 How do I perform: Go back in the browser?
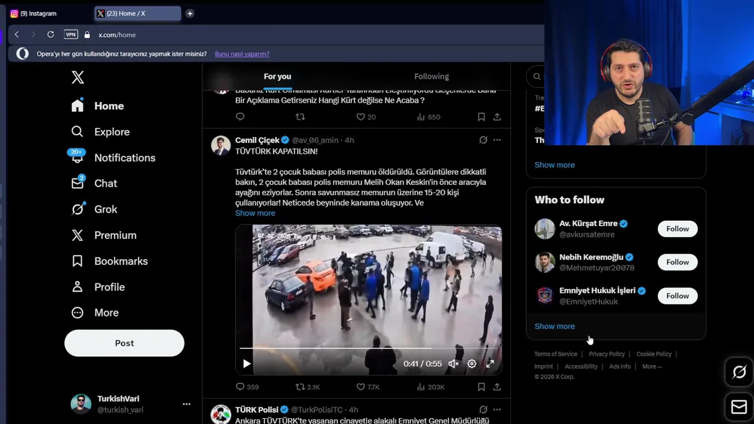click(x=16, y=35)
